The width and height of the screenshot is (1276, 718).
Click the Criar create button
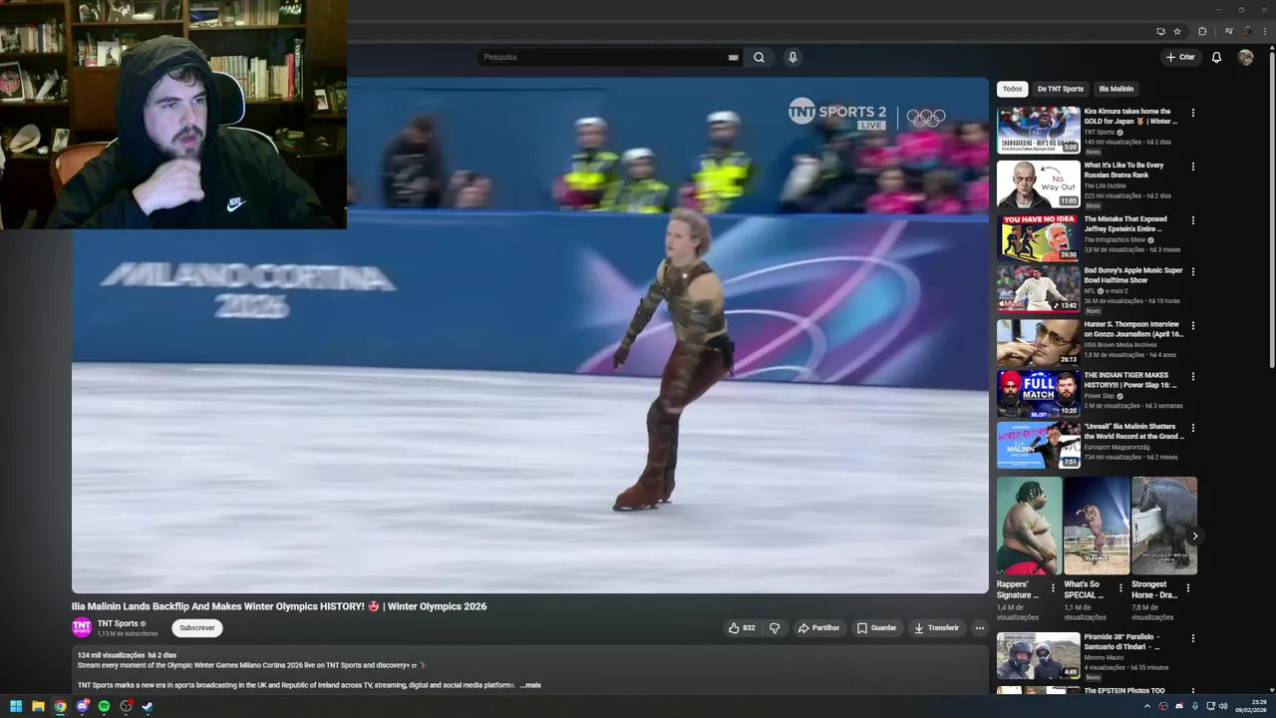click(x=1180, y=57)
